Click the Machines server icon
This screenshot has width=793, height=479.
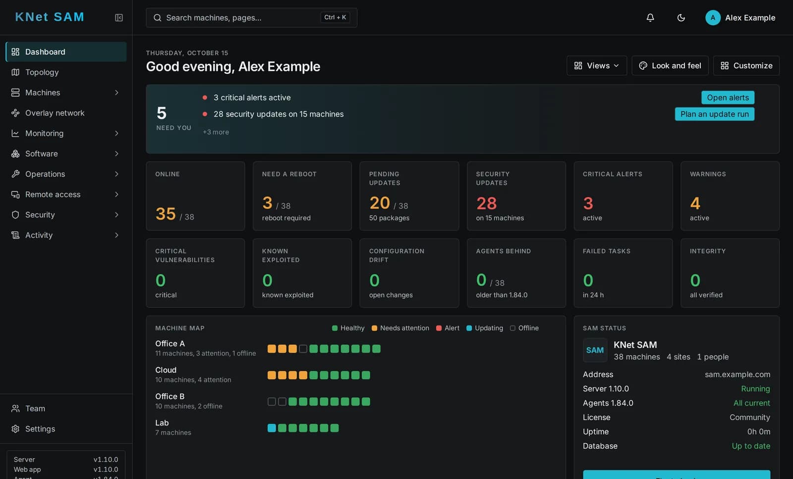click(x=15, y=93)
